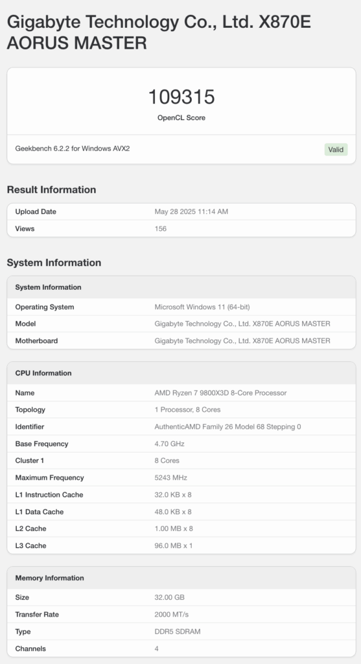Click the Transfer Rate 2000 MT/s value
Image resolution: width=361 pixels, height=664 pixels.
pyautogui.click(x=171, y=615)
